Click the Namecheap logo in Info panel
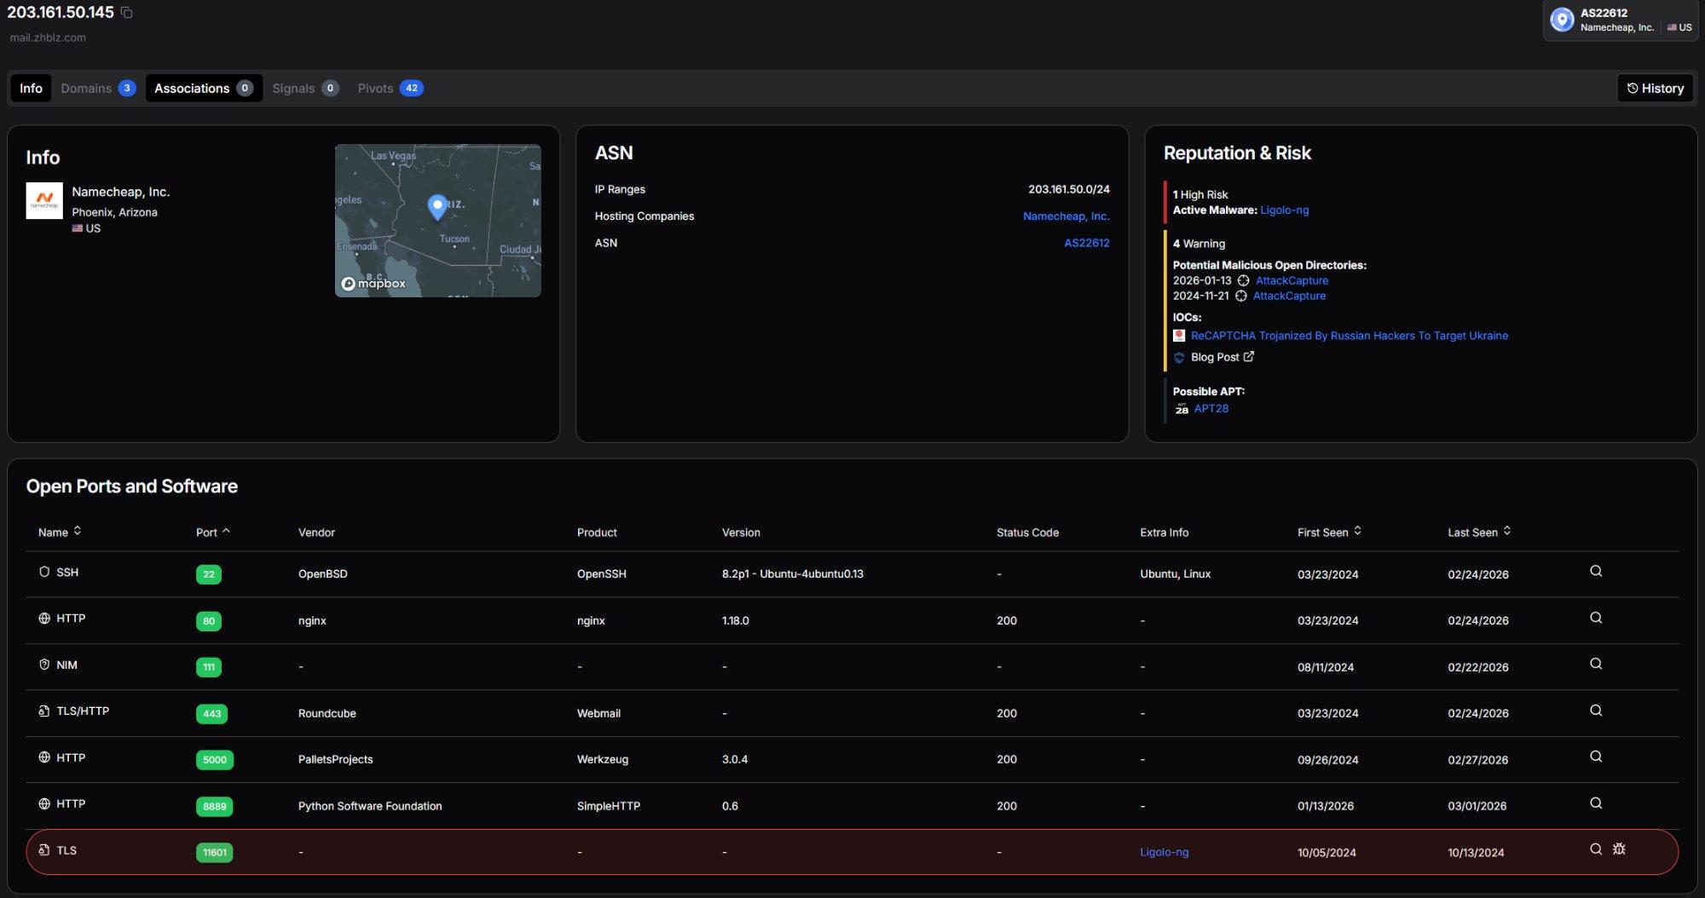The image size is (1705, 898). (44, 201)
